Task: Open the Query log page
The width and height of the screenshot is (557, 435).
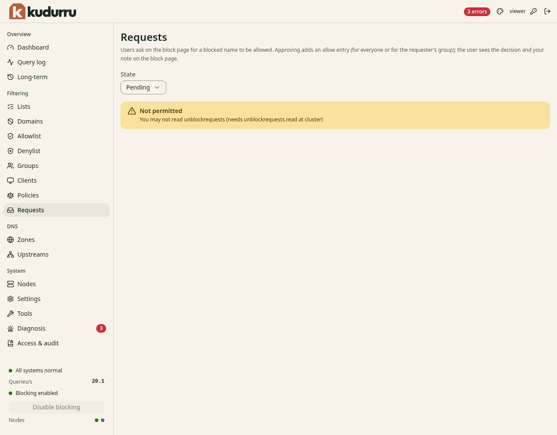Action: pyautogui.click(x=57, y=62)
